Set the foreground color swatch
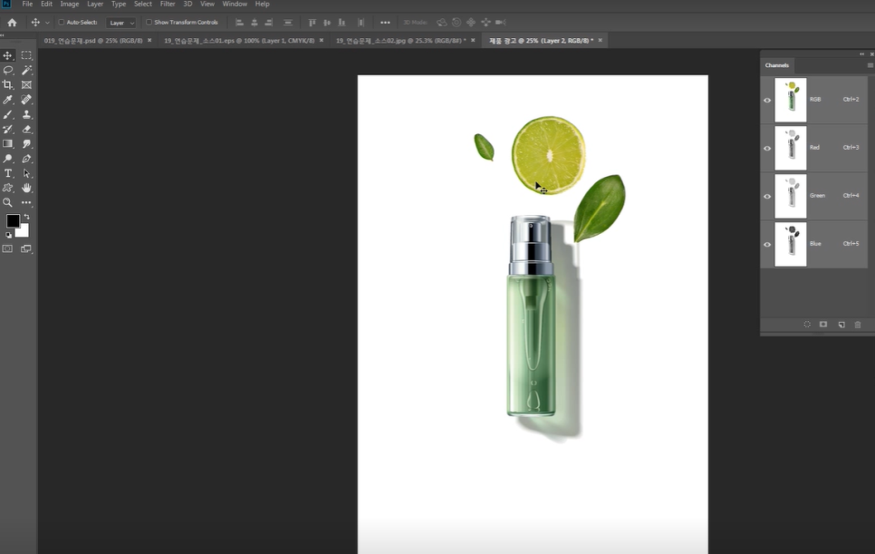The width and height of the screenshot is (875, 554). [12, 221]
